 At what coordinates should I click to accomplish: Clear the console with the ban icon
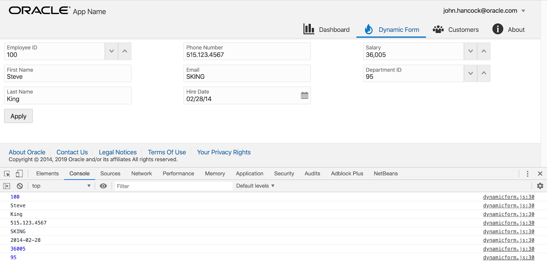[20, 186]
